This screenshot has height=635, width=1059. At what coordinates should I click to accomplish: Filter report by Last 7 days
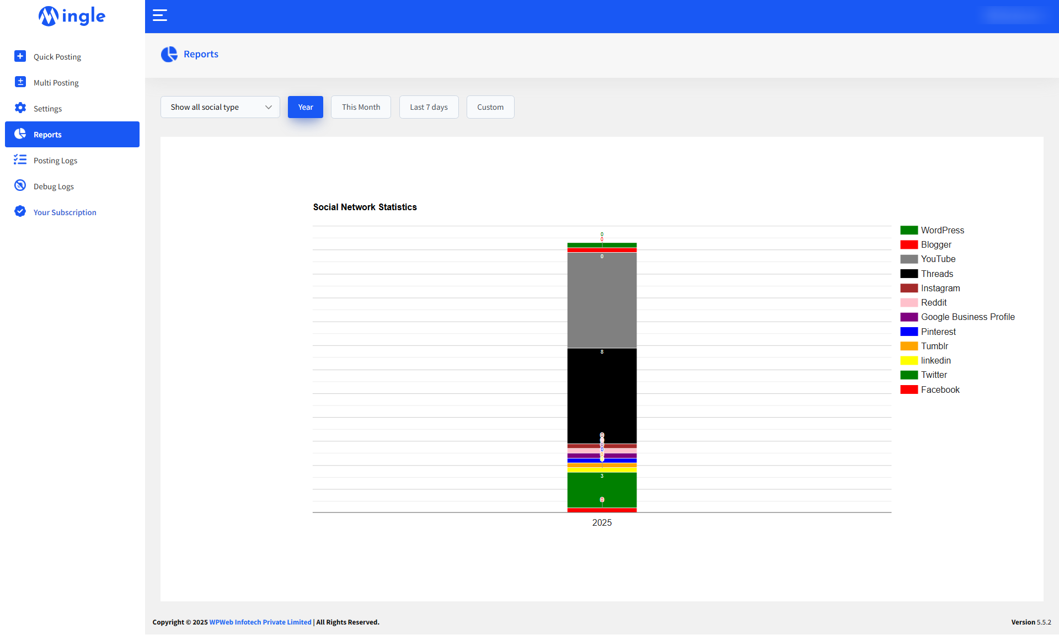point(429,107)
